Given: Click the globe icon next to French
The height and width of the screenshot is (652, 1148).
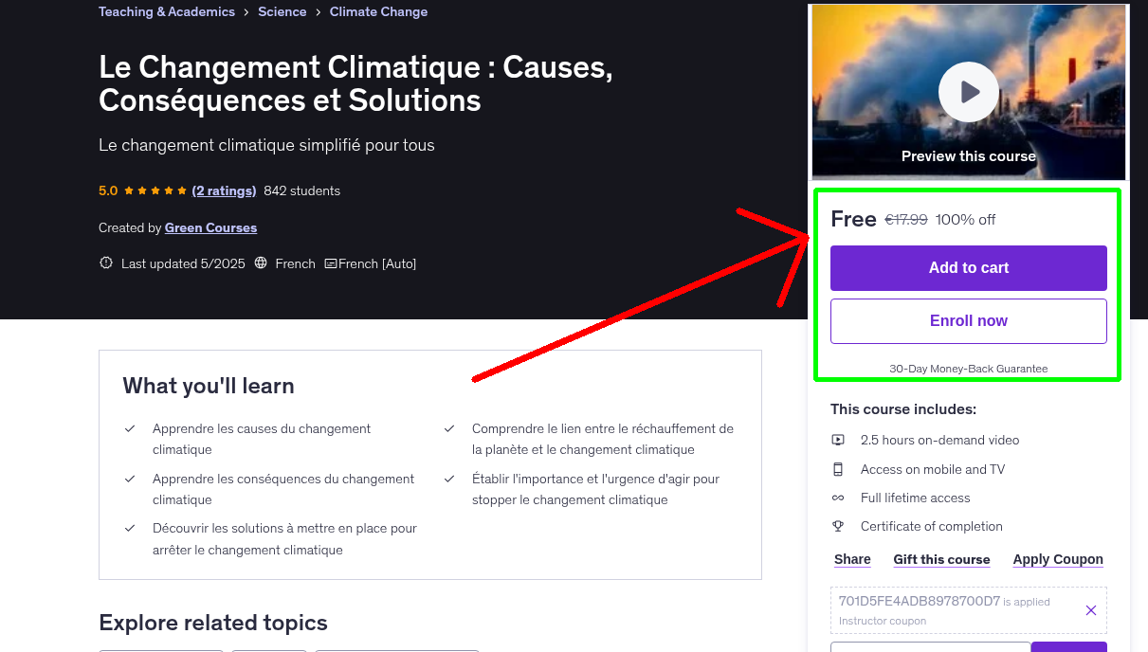Looking at the screenshot, I should tap(261, 263).
